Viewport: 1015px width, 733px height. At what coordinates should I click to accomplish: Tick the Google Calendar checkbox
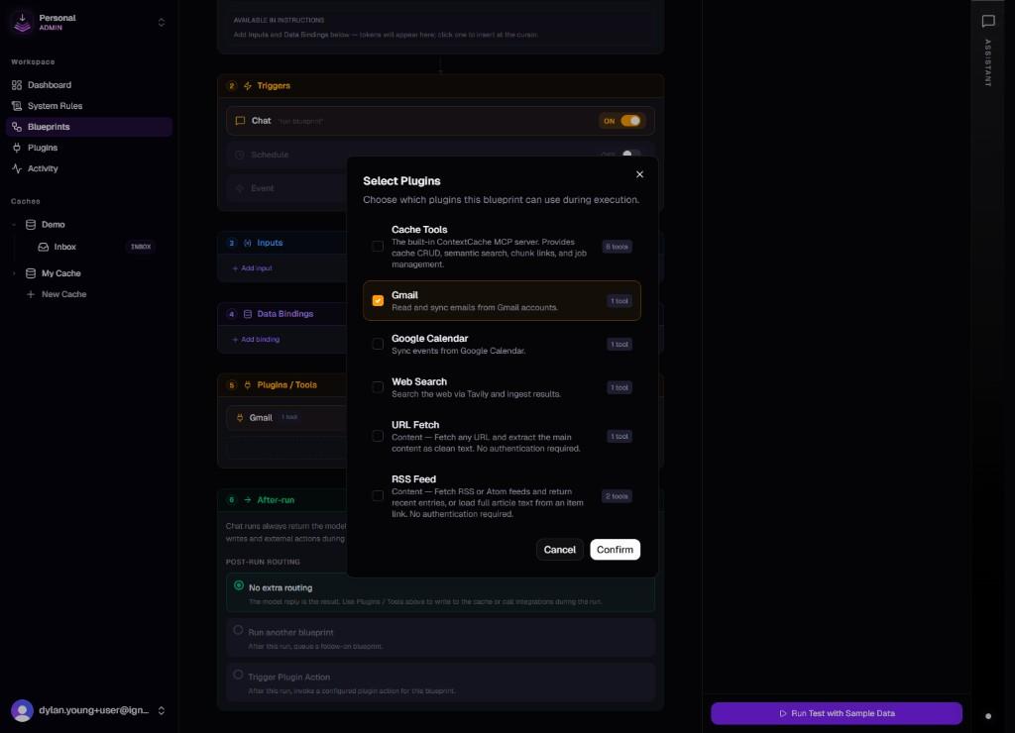(378, 344)
